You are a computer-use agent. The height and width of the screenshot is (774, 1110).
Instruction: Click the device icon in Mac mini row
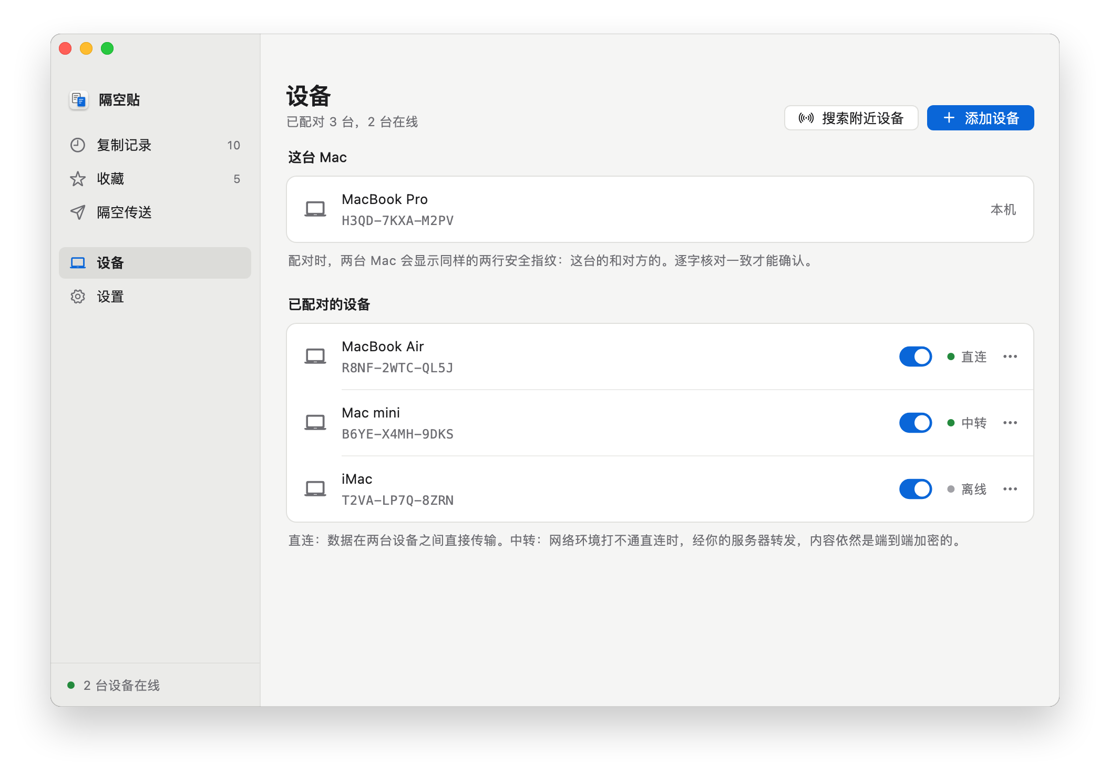(315, 423)
